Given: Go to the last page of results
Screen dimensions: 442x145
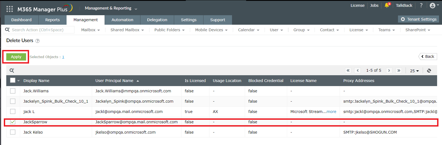Looking at the screenshot, I should point(399,71).
